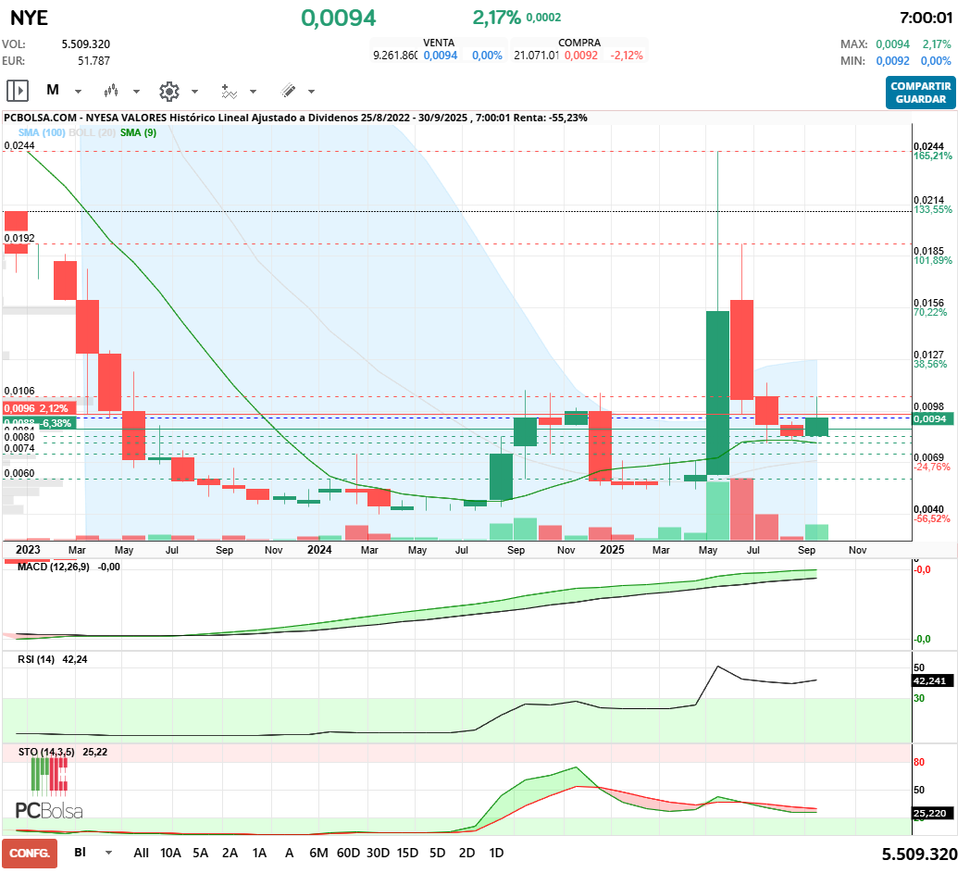Select the BI option at bottom
This screenshot has height=873, width=970.
pos(80,852)
